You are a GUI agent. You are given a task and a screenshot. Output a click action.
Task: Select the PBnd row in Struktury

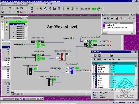(113, 70)
